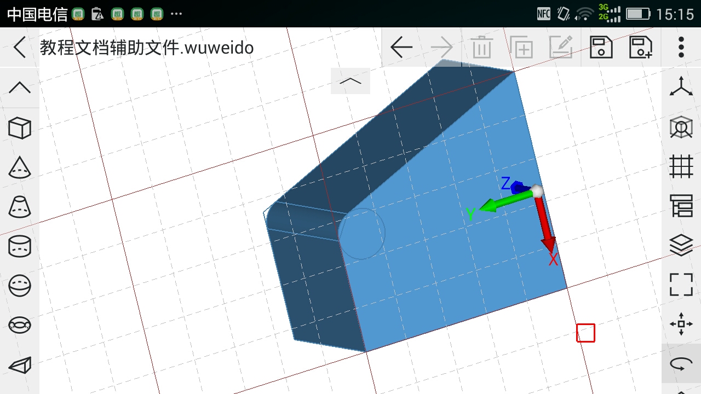Toggle the coordinate axes icon
Screen dimensions: 701x394
681,87
